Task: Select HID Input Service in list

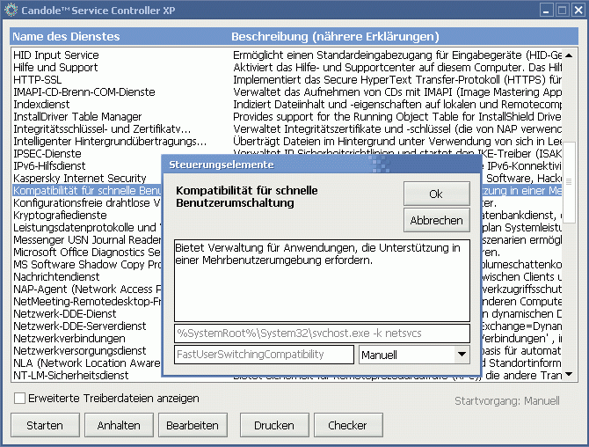Action: pyautogui.click(x=55, y=55)
